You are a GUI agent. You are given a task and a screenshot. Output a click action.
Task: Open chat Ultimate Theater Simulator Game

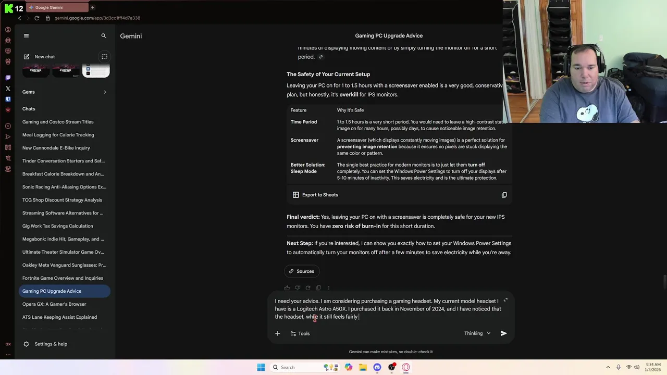point(64,252)
